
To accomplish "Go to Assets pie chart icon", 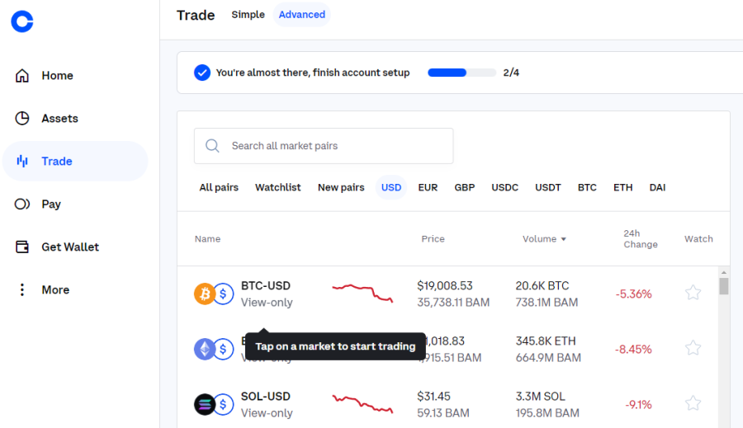I will pos(22,119).
